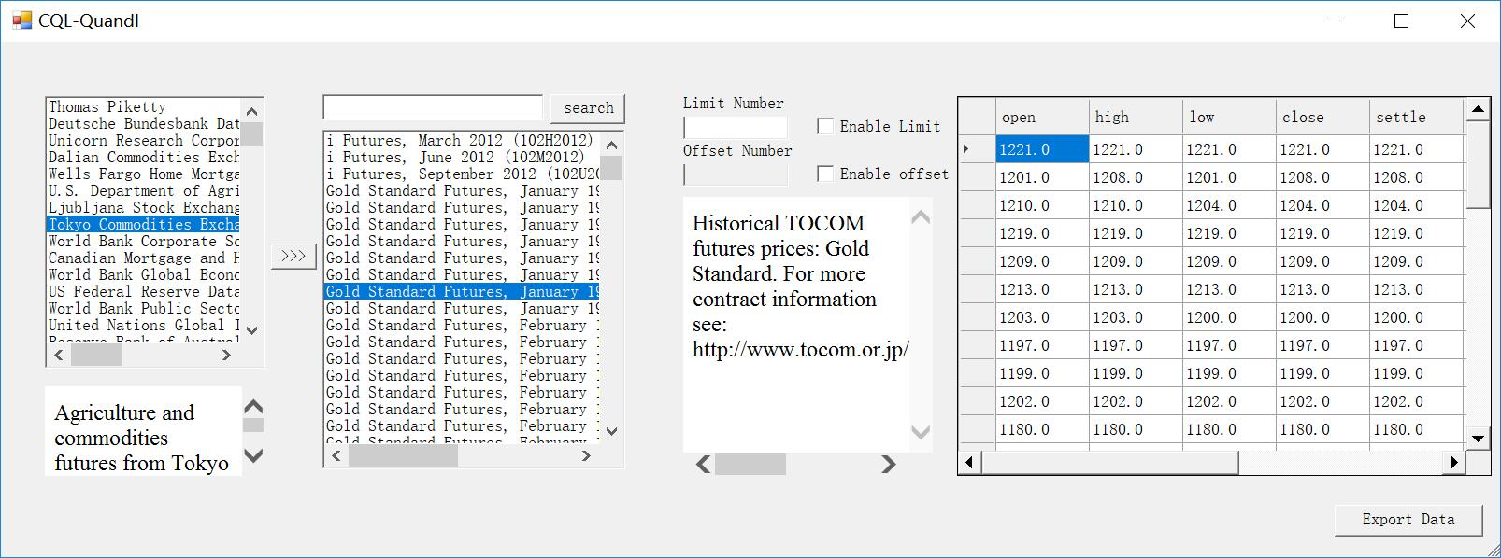Select United Nations Global entry
This screenshot has height=558, width=1501.
[x=143, y=325]
